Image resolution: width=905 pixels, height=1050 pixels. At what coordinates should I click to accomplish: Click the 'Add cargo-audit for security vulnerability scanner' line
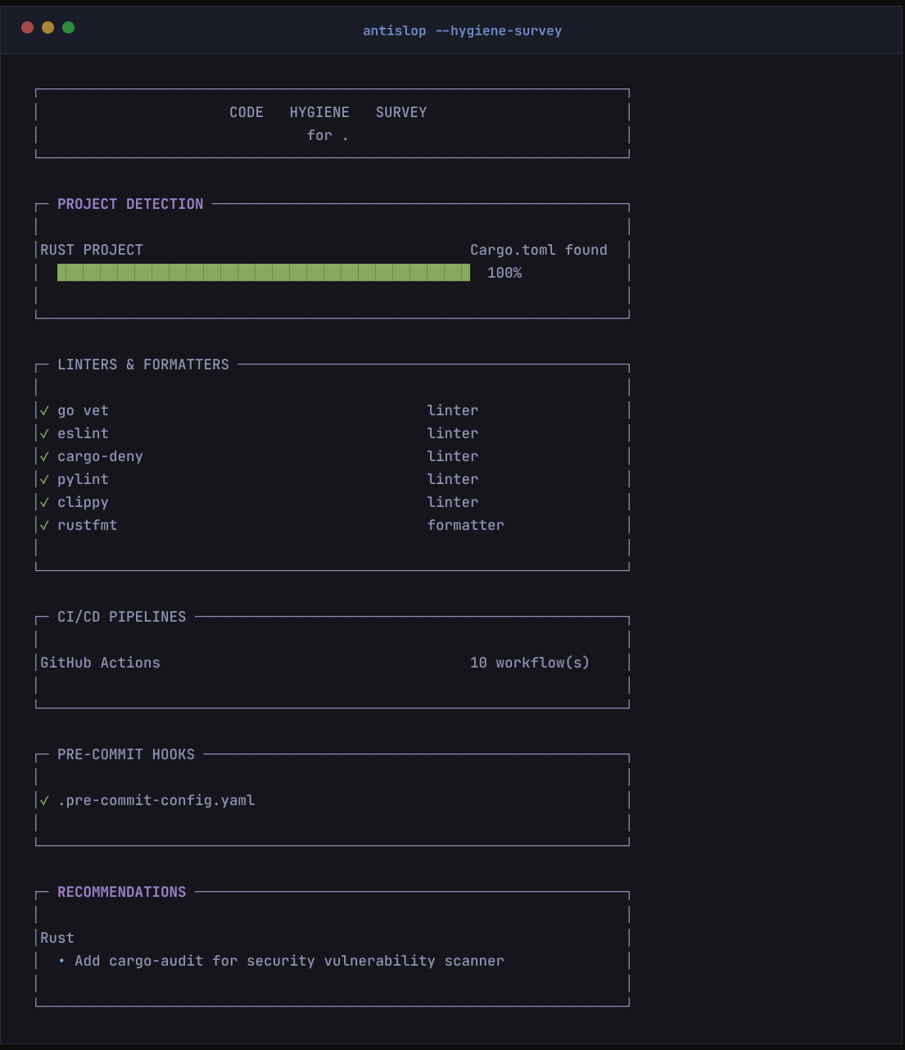click(x=289, y=961)
